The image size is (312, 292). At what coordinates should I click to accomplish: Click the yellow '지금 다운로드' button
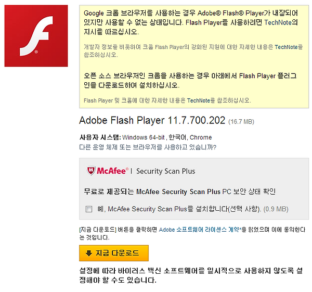tap(114, 253)
